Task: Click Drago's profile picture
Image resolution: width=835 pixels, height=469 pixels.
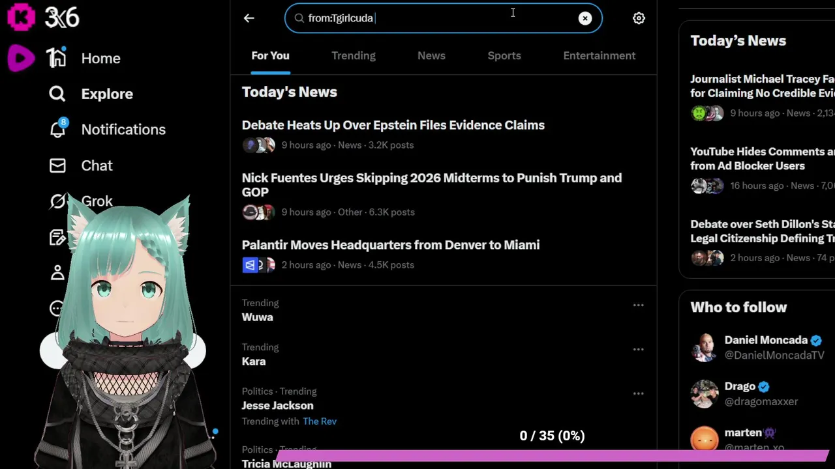Action: click(705, 393)
